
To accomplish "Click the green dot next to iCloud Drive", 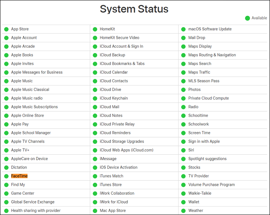I will (x=95, y=90).
